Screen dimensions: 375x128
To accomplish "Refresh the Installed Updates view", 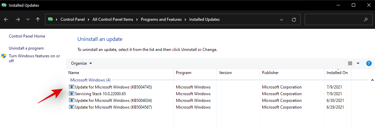I will (x=294, y=19).
